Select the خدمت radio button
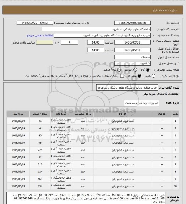The height and width of the screenshot is (204, 186). pos(135,70)
